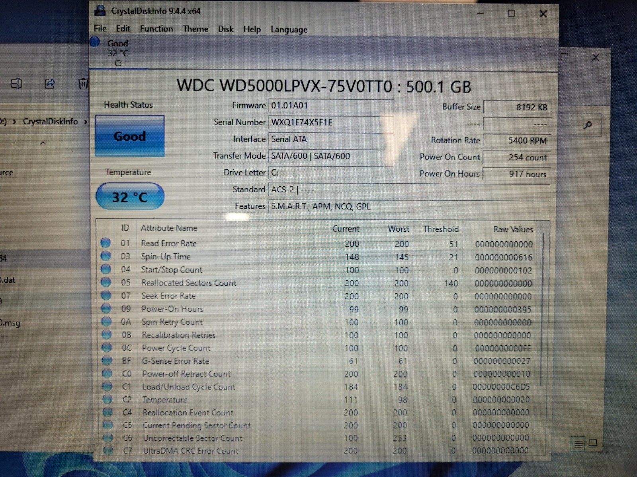Click the Worst column header

[399, 229]
